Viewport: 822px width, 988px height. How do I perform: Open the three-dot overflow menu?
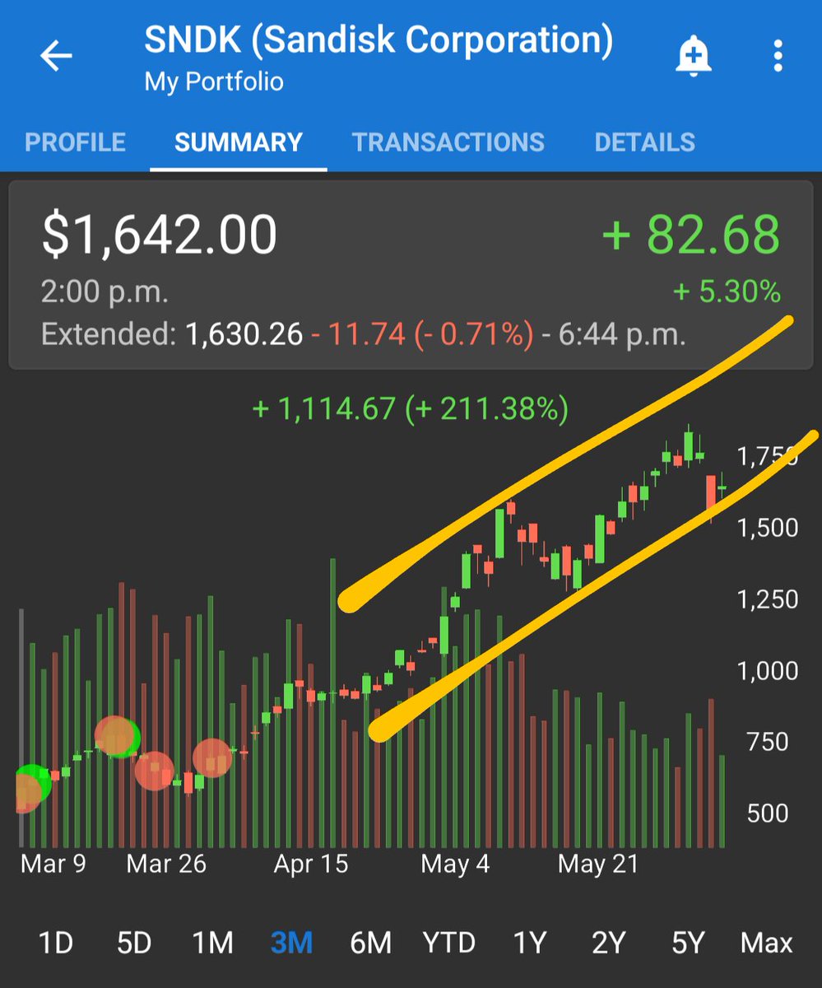pyautogui.click(x=778, y=56)
